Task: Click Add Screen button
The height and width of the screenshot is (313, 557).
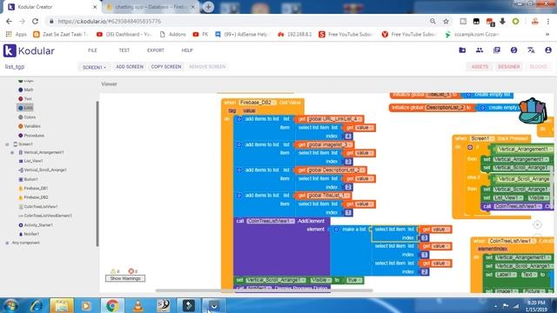Action: tap(130, 67)
